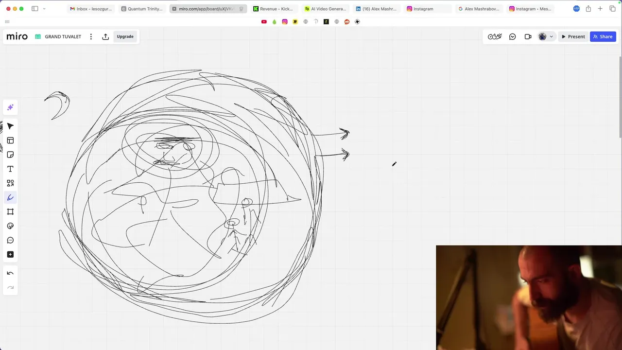622x350 pixels.
Task: Click the blue Share button
Action: click(603, 36)
